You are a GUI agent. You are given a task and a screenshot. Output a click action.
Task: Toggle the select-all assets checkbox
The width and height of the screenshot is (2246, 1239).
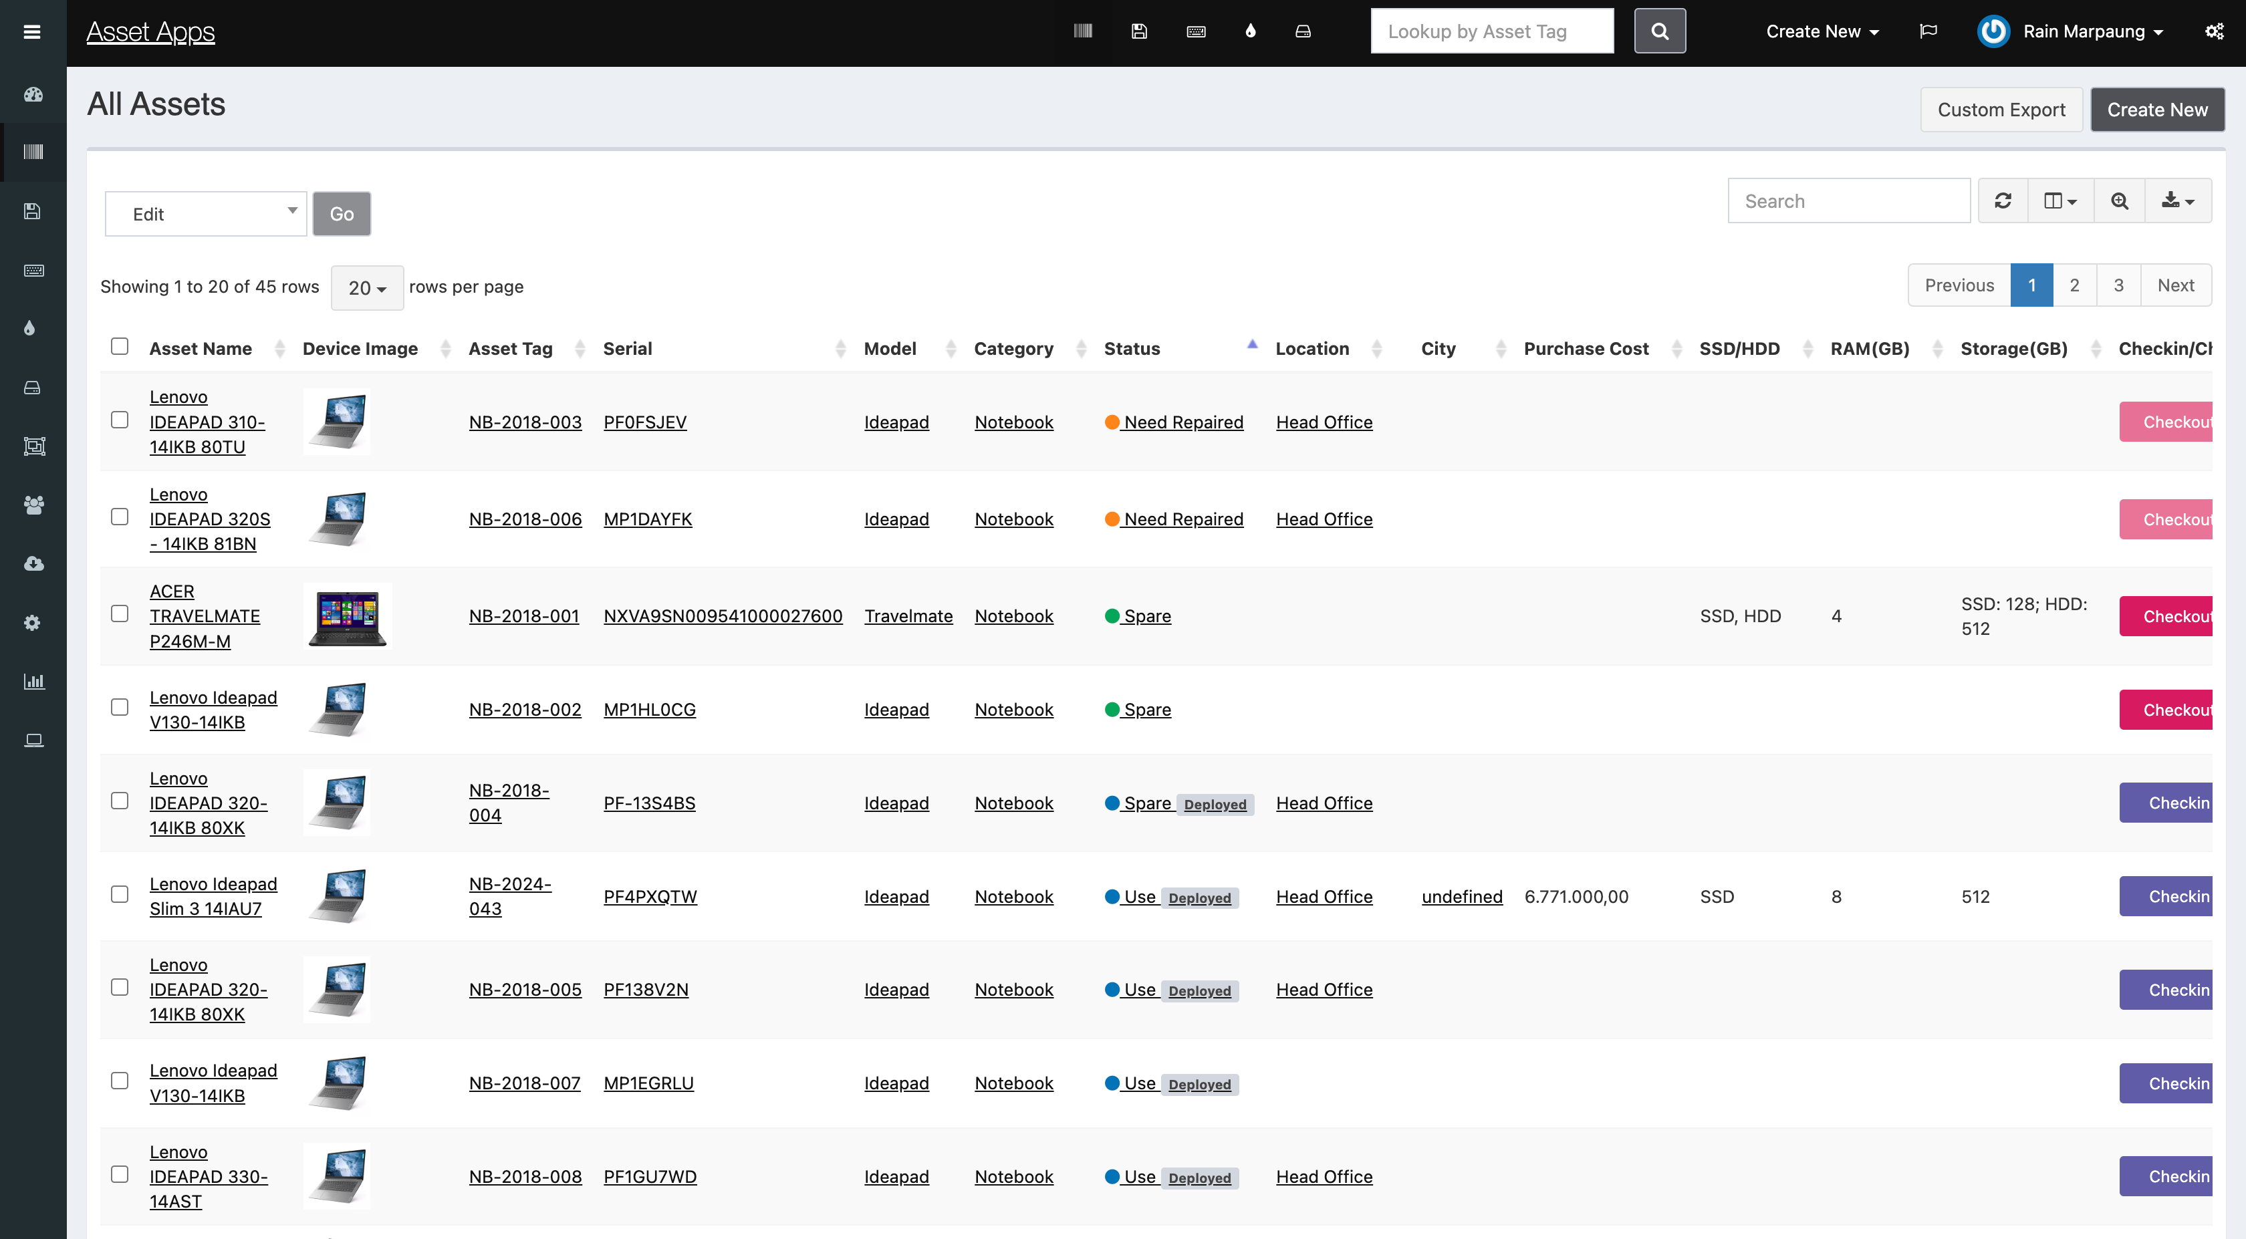[120, 346]
